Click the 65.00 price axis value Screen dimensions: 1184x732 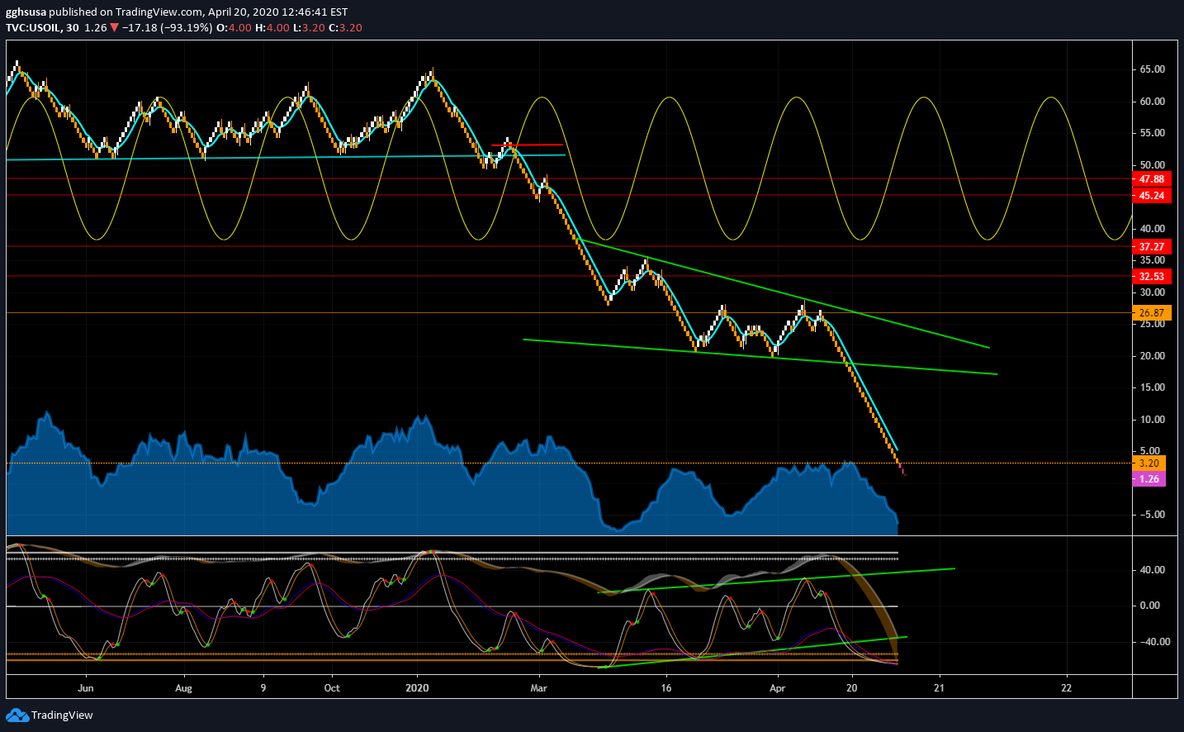1152,69
